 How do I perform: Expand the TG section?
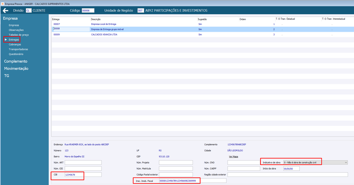coord(7,76)
